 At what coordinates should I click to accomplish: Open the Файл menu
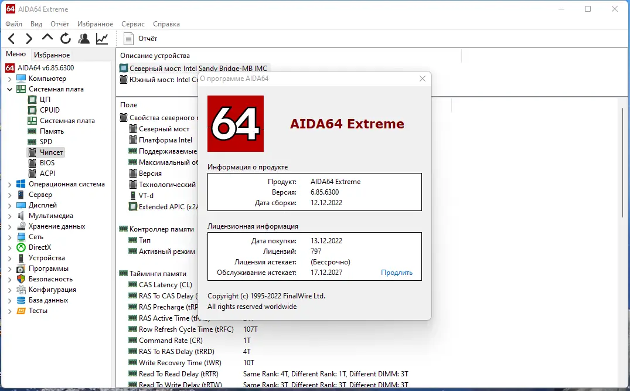point(13,24)
